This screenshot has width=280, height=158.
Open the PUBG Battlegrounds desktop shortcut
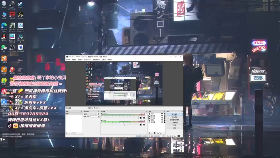coord(12,5)
